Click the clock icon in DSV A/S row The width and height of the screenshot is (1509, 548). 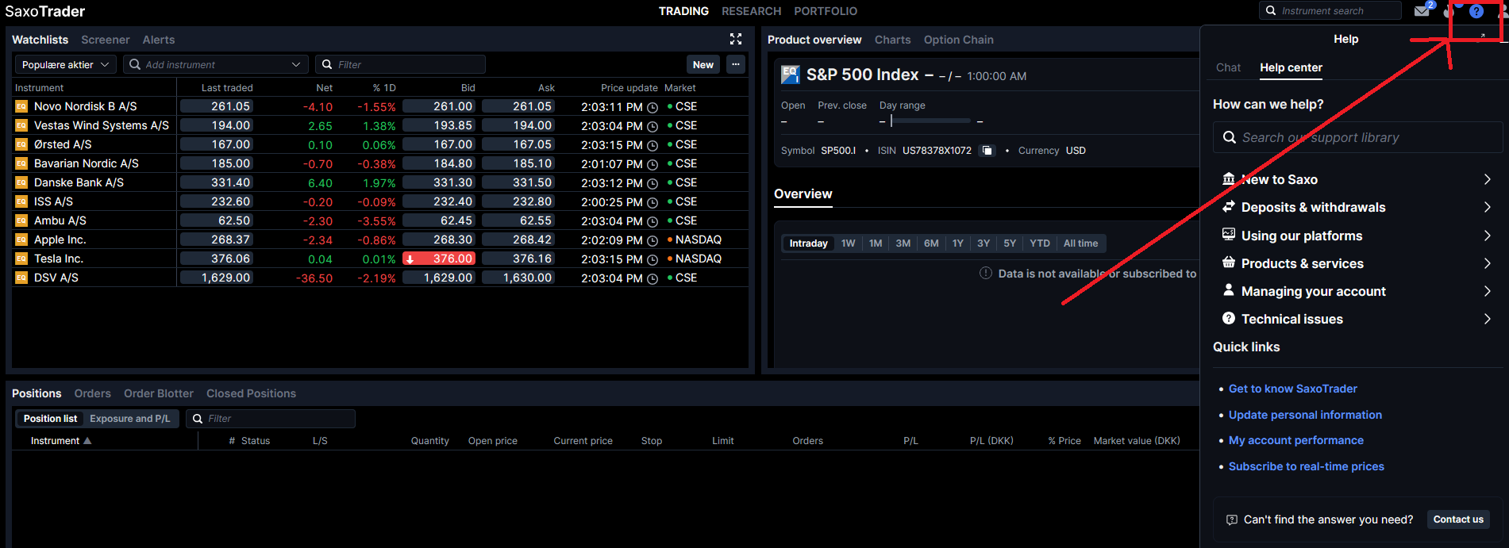click(652, 278)
